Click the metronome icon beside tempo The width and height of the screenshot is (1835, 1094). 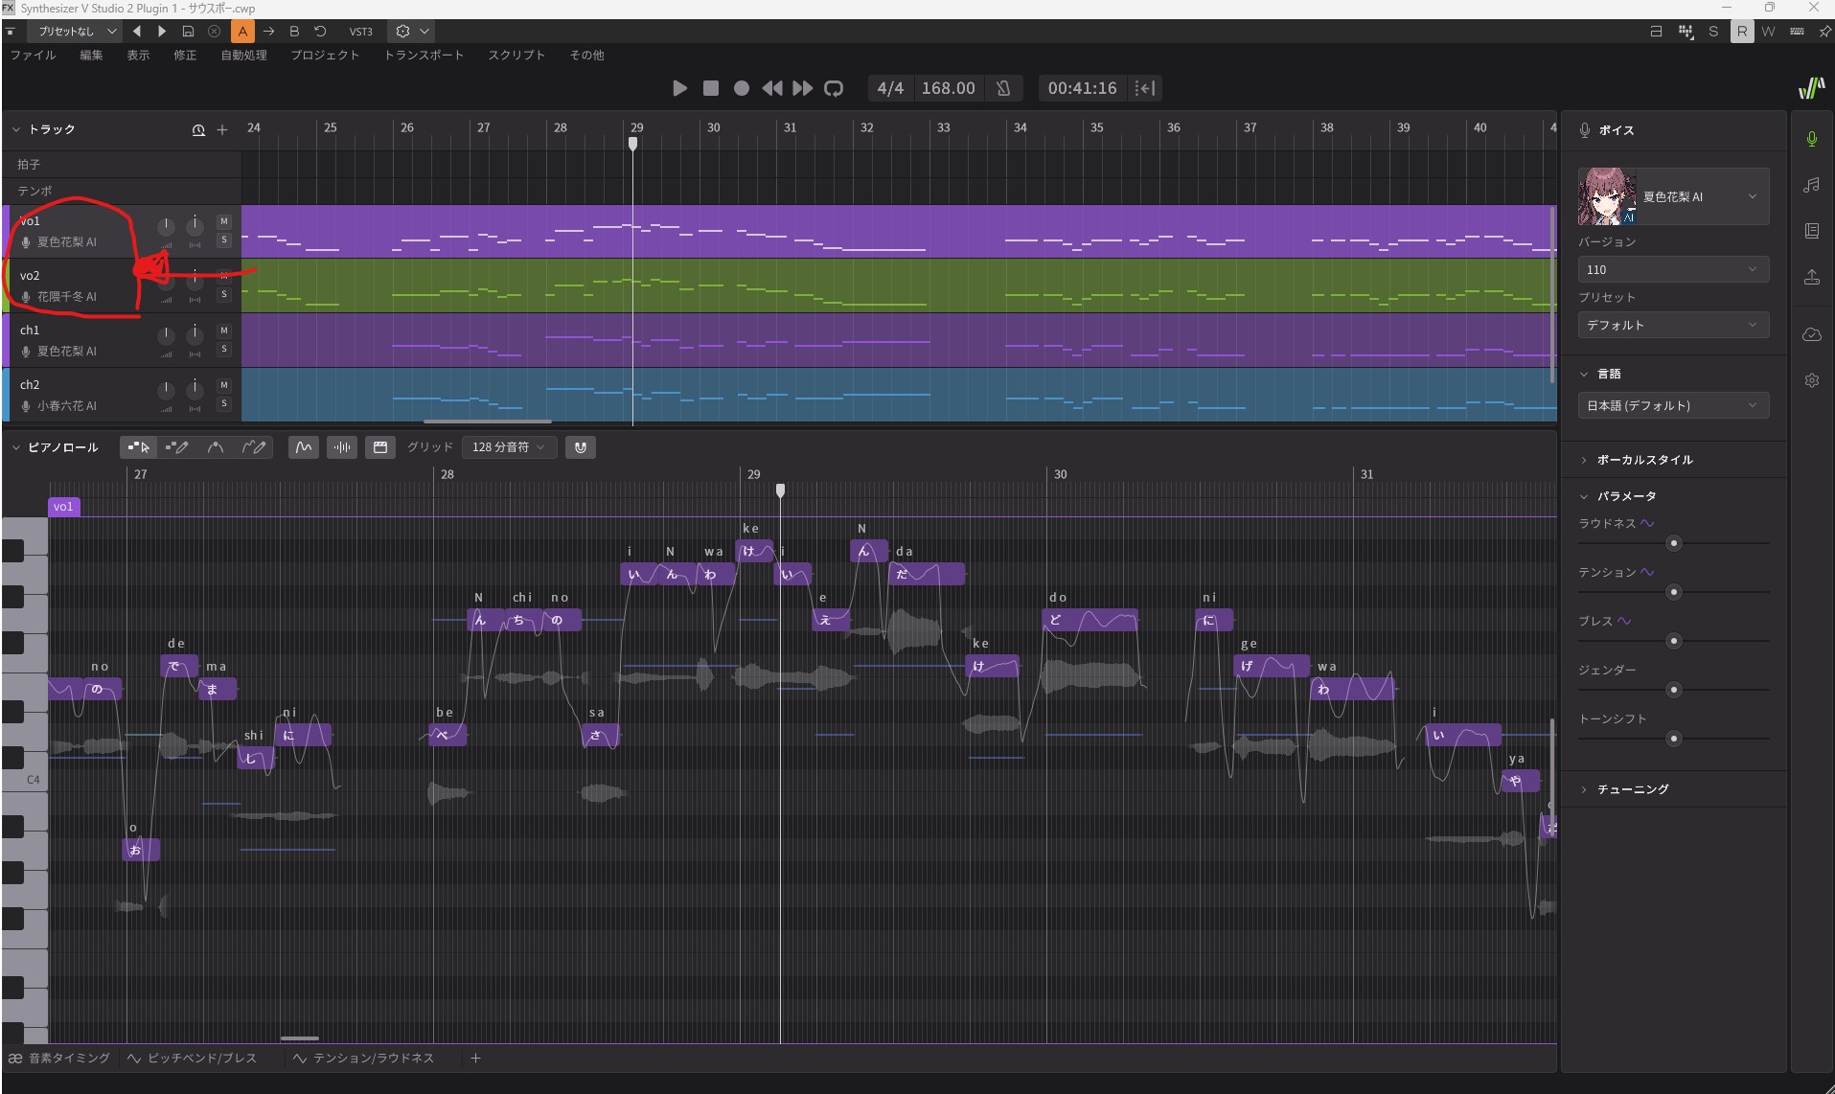1003,88
